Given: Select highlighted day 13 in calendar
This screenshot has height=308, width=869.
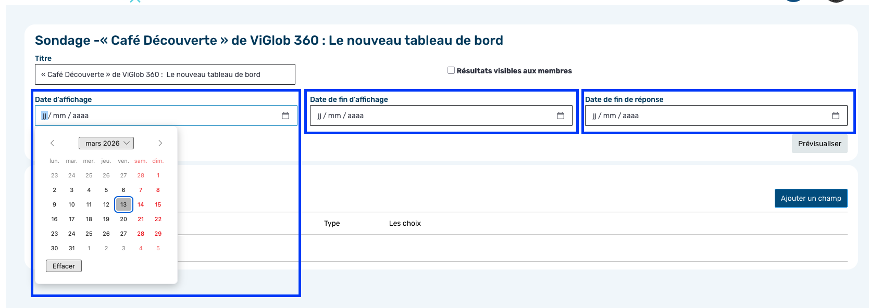Looking at the screenshot, I should tap(123, 204).
